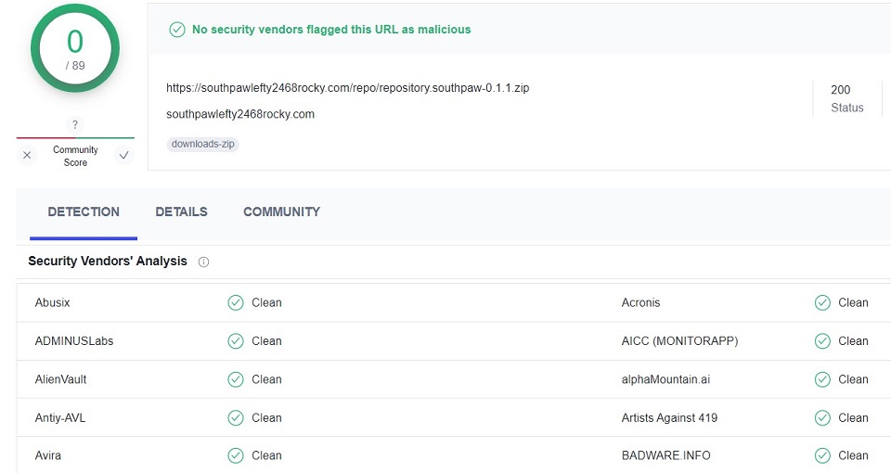Viewport: 891px width, 473px height.
Task: Open the COMMUNITY tab
Action: pos(282,211)
